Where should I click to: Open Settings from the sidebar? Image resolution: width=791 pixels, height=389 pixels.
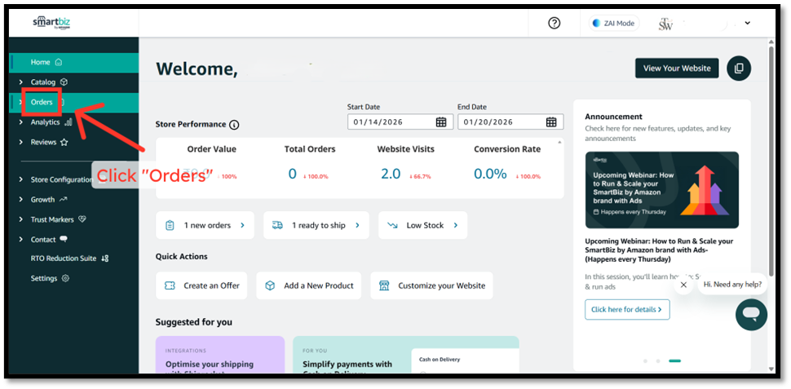[x=44, y=278]
